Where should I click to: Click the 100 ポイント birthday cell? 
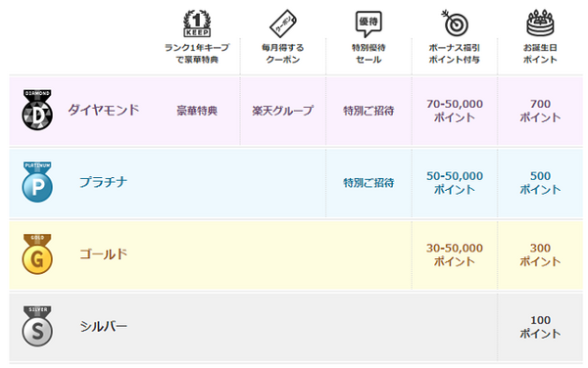(540, 327)
